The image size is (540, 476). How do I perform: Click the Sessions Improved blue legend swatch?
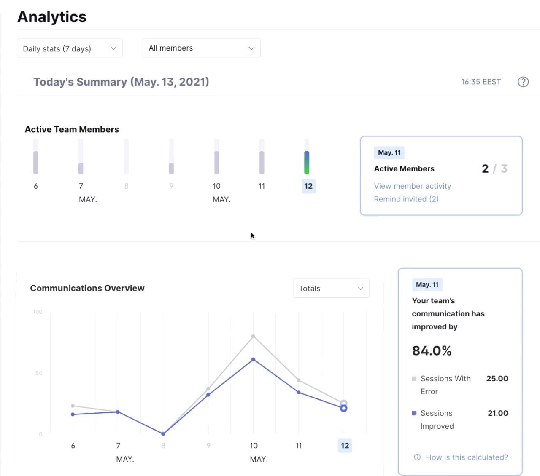(414, 413)
